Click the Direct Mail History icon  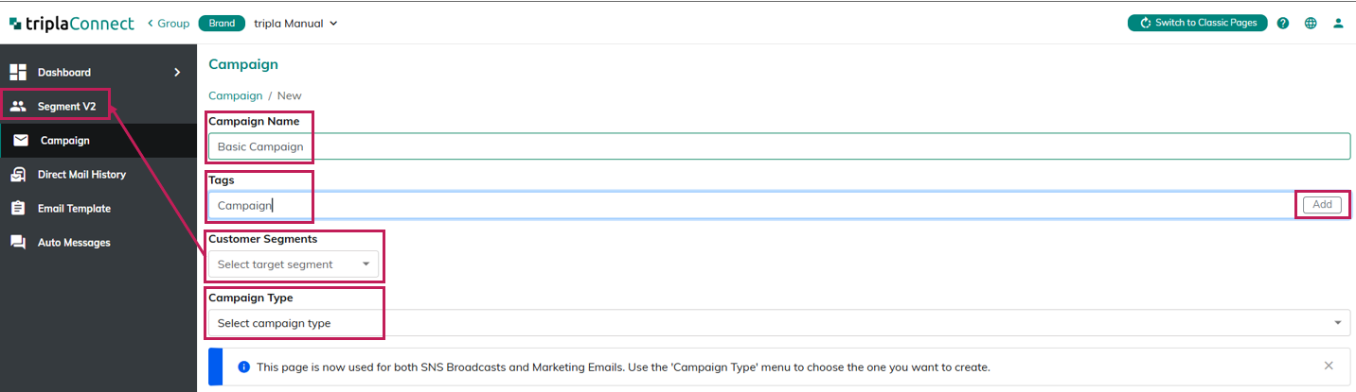point(18,175)
